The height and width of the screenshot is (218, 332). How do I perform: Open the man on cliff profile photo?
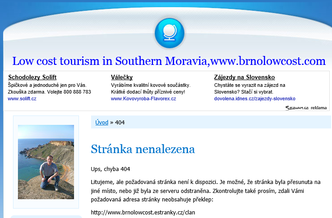tap(46, 162)
